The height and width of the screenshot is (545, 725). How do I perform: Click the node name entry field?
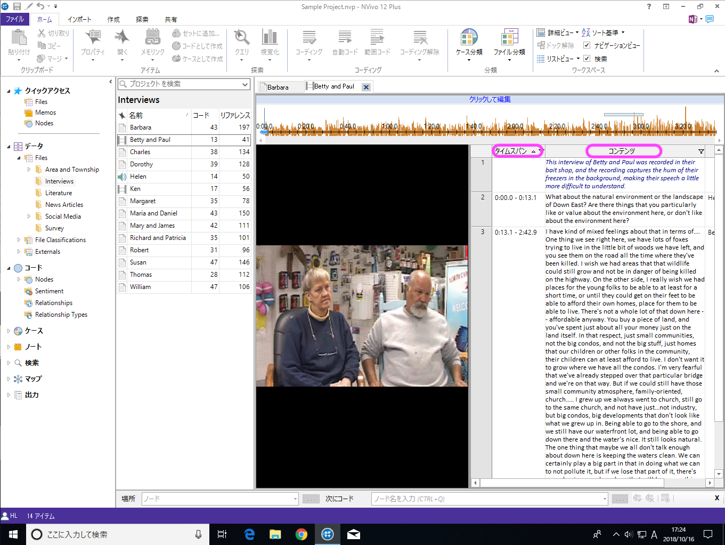488,499
